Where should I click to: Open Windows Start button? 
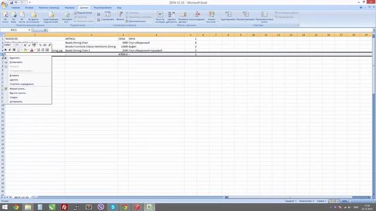[5, 207]
